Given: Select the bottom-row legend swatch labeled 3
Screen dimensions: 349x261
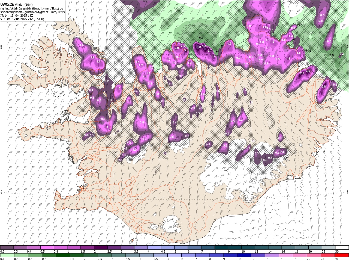Looking at the screenshot, I should (x=118, y=255).
